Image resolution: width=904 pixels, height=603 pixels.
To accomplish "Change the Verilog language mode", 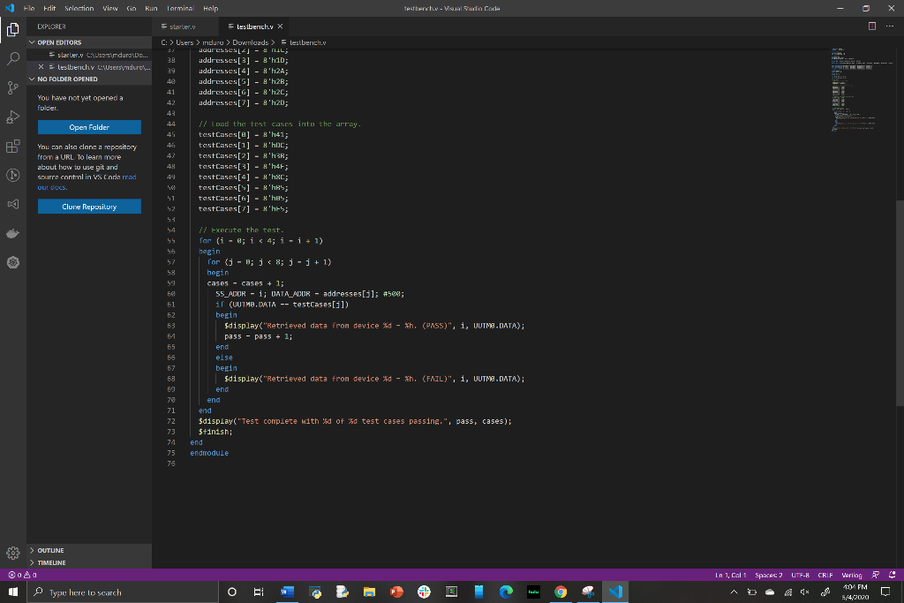I will (852, 575).
